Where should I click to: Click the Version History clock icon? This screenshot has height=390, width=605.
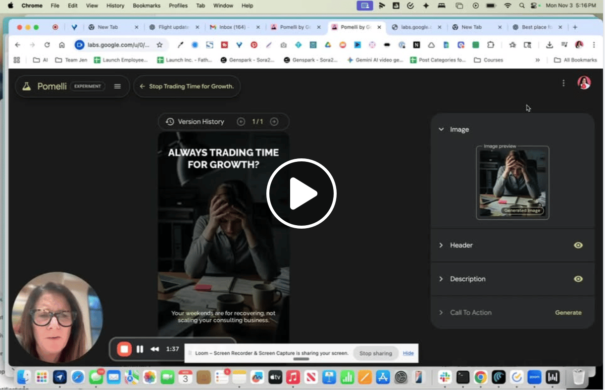[170, 122]
